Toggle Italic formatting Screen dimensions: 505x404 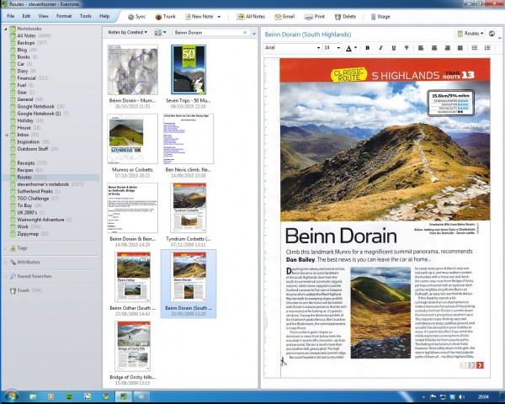coord(380,48)
